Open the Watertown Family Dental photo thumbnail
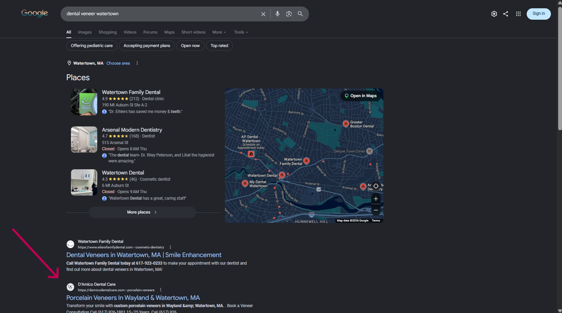Image resolution: width=562 pixels, height=313 pixels. pos(84,102)
